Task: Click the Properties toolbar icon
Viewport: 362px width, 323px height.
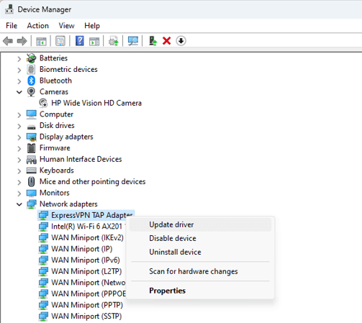Action: tap(60, 41)
